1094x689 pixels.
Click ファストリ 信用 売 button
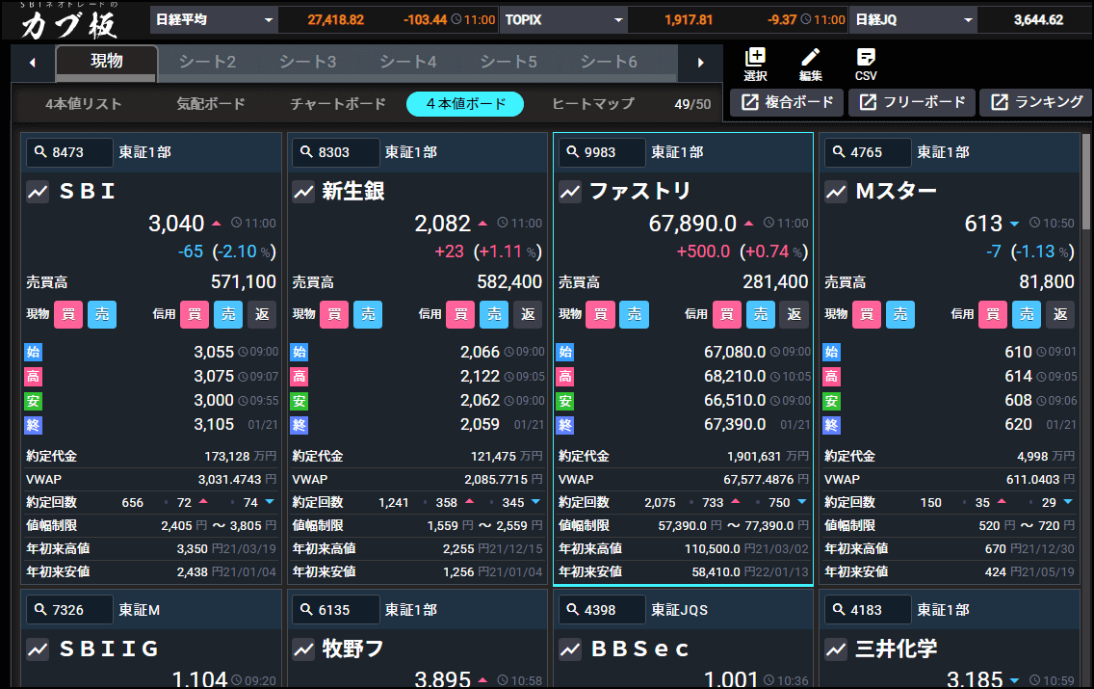(761, 314)
